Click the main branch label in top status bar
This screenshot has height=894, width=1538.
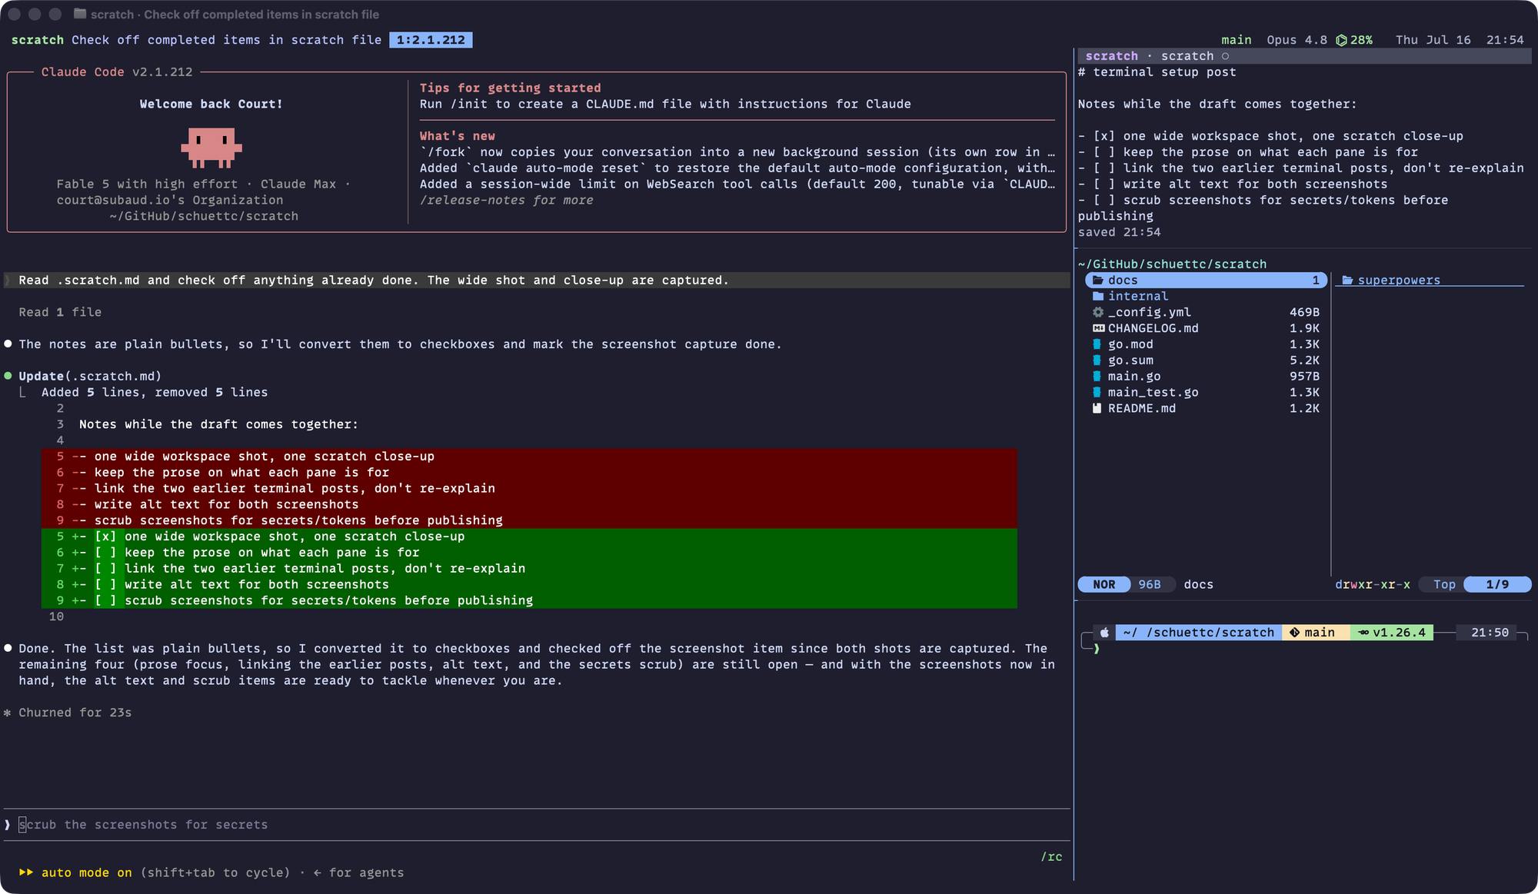pyautogui.click(x=1236, y=40)
